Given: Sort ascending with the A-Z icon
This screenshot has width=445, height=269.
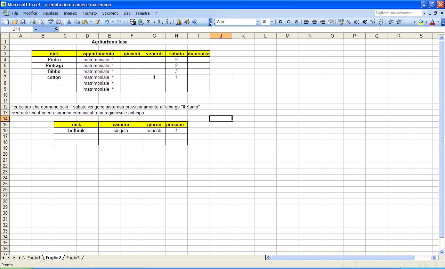Looking at the screenshot, I should (x=160, y=22).
